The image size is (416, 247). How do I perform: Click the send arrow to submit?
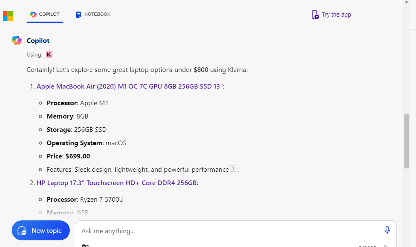[x=387, y=245]
